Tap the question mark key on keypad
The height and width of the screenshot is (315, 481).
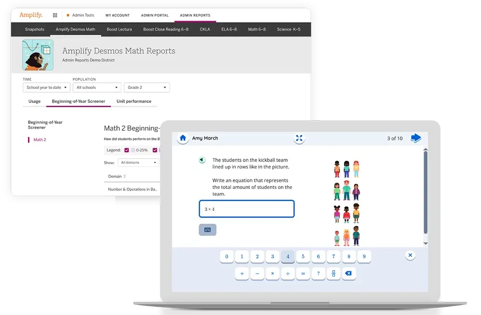coord(318,273)
